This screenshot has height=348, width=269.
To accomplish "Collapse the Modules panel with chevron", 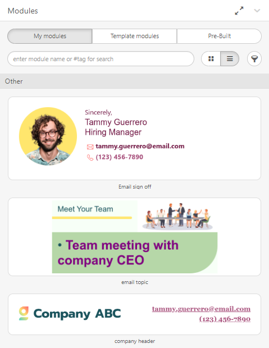I will [257, 11].
